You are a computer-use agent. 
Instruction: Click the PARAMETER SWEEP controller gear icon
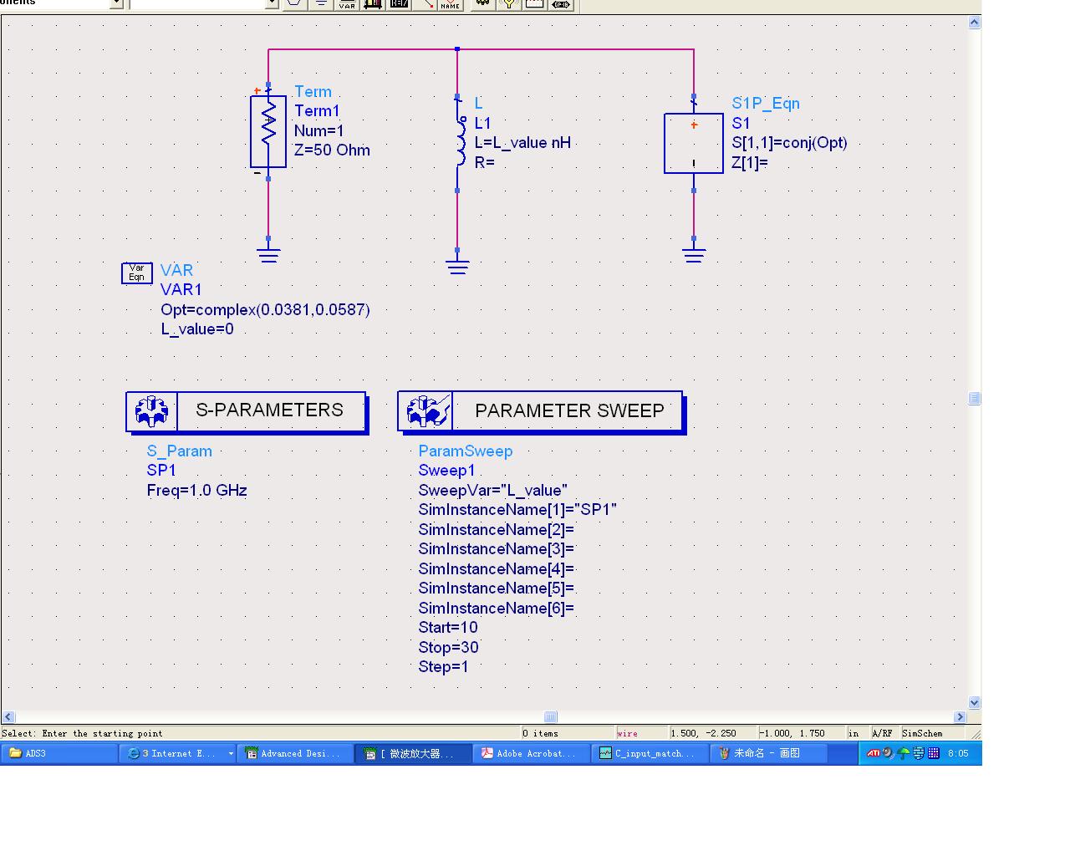[426, 411]
